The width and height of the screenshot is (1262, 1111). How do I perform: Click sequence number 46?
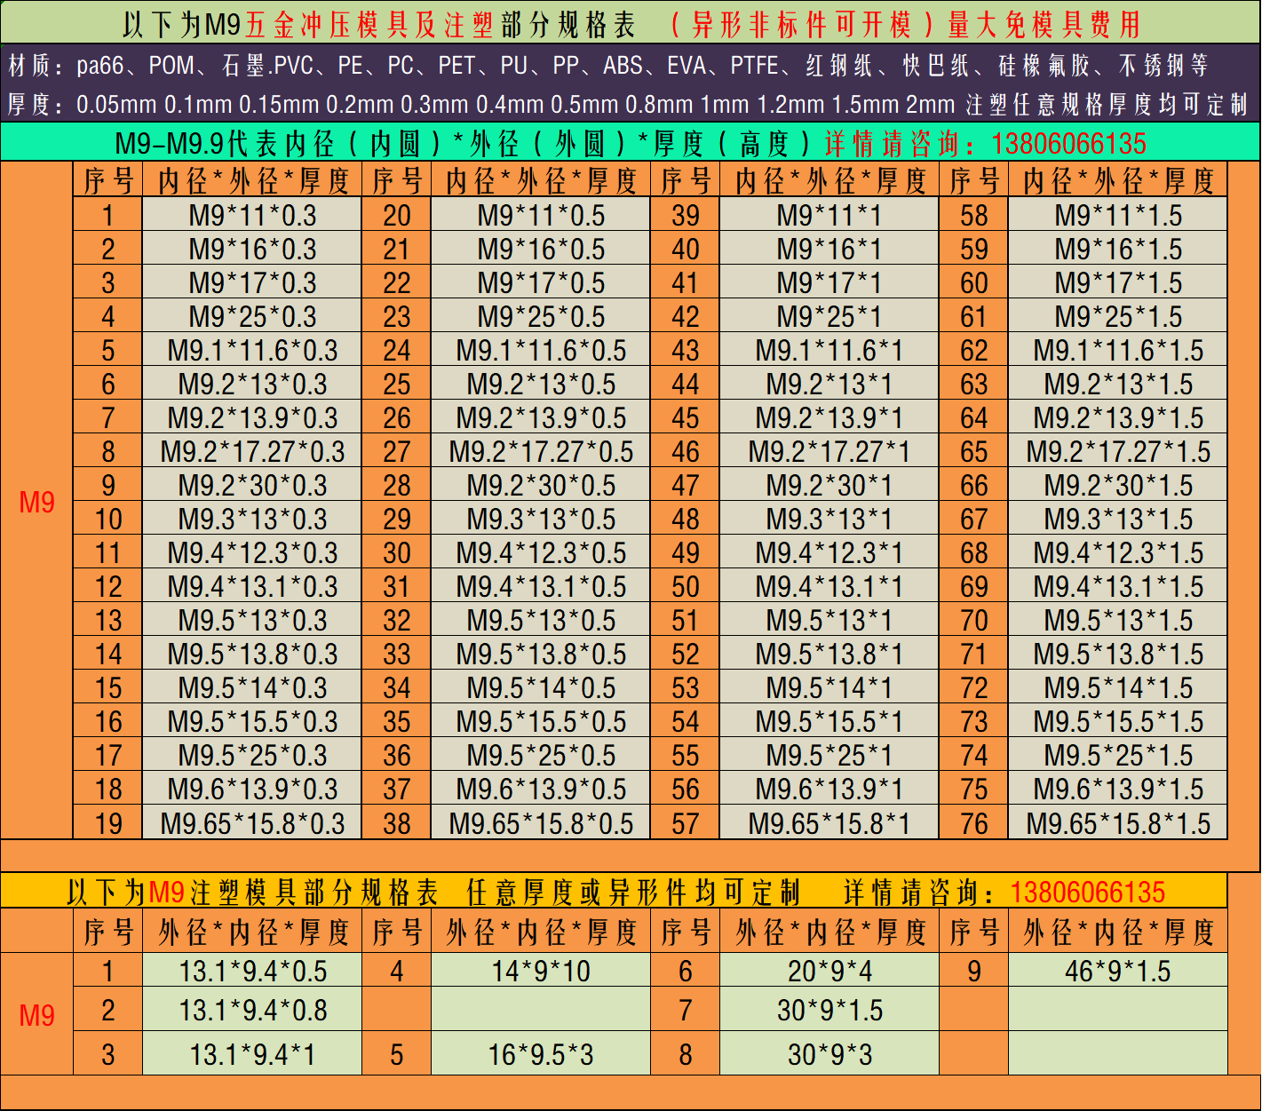tap(685, 451)
